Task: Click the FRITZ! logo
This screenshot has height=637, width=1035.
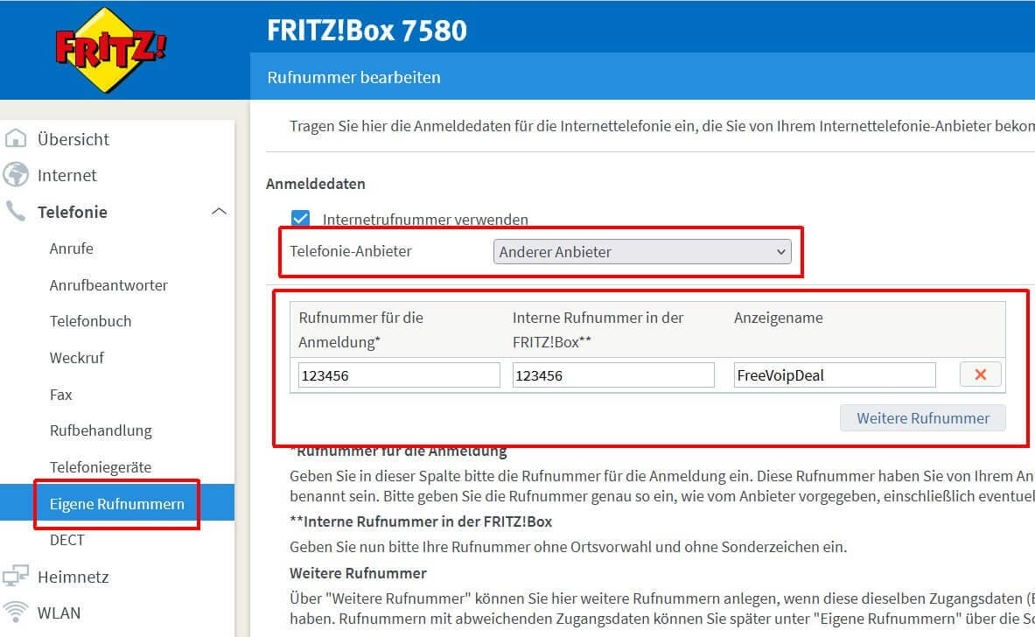Action: pyautogui.click(x=111, y=50)
